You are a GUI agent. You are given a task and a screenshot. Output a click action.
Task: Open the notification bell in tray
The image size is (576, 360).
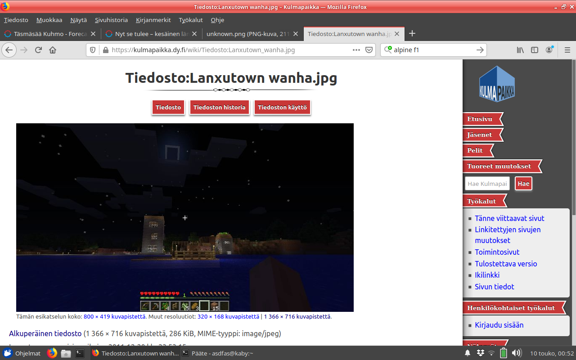468,353
